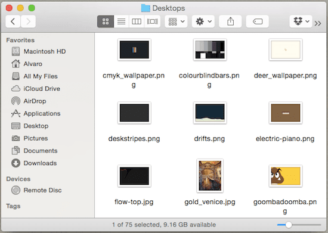The image size is (328, 233).
Task: Select the goombadoomba.png thumbnail
Action: click(x=286, y=176)
